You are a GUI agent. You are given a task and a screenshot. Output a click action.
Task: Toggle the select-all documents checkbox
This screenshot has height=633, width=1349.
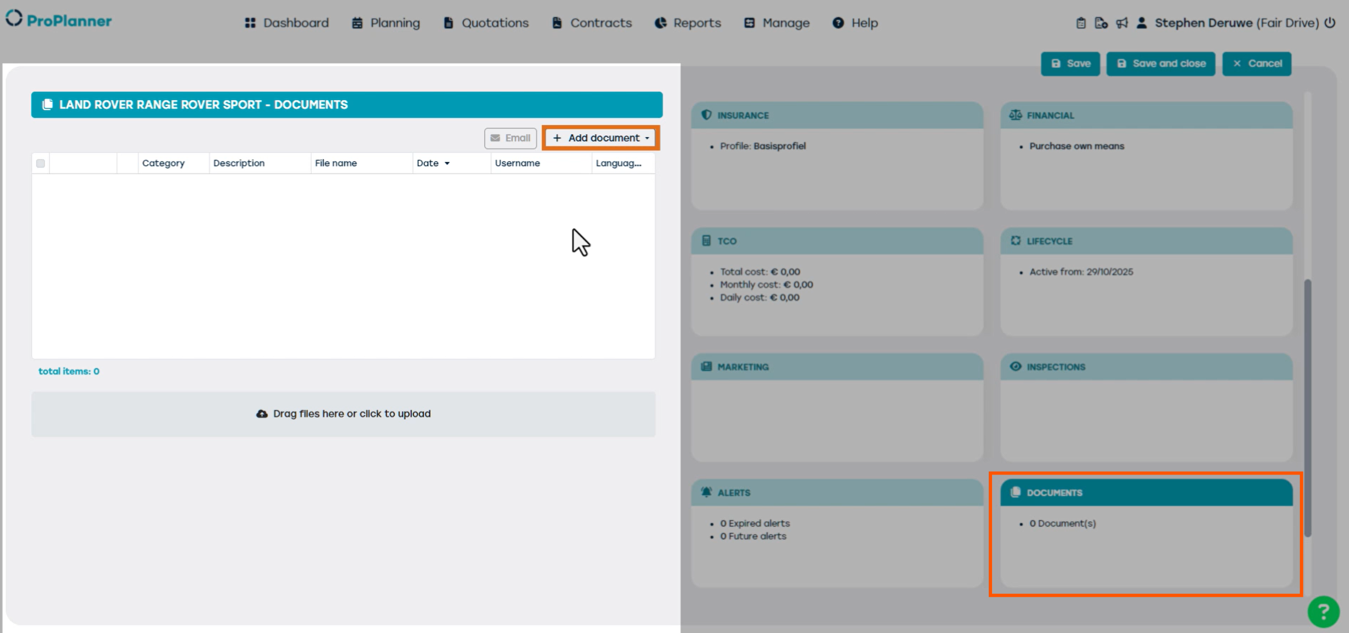[x=40, y=163]
